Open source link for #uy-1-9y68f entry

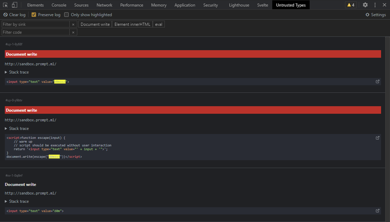[378, 82]
